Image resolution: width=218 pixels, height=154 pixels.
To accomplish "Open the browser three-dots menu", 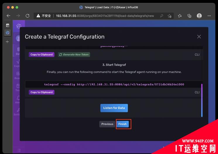I will (209, 16).
